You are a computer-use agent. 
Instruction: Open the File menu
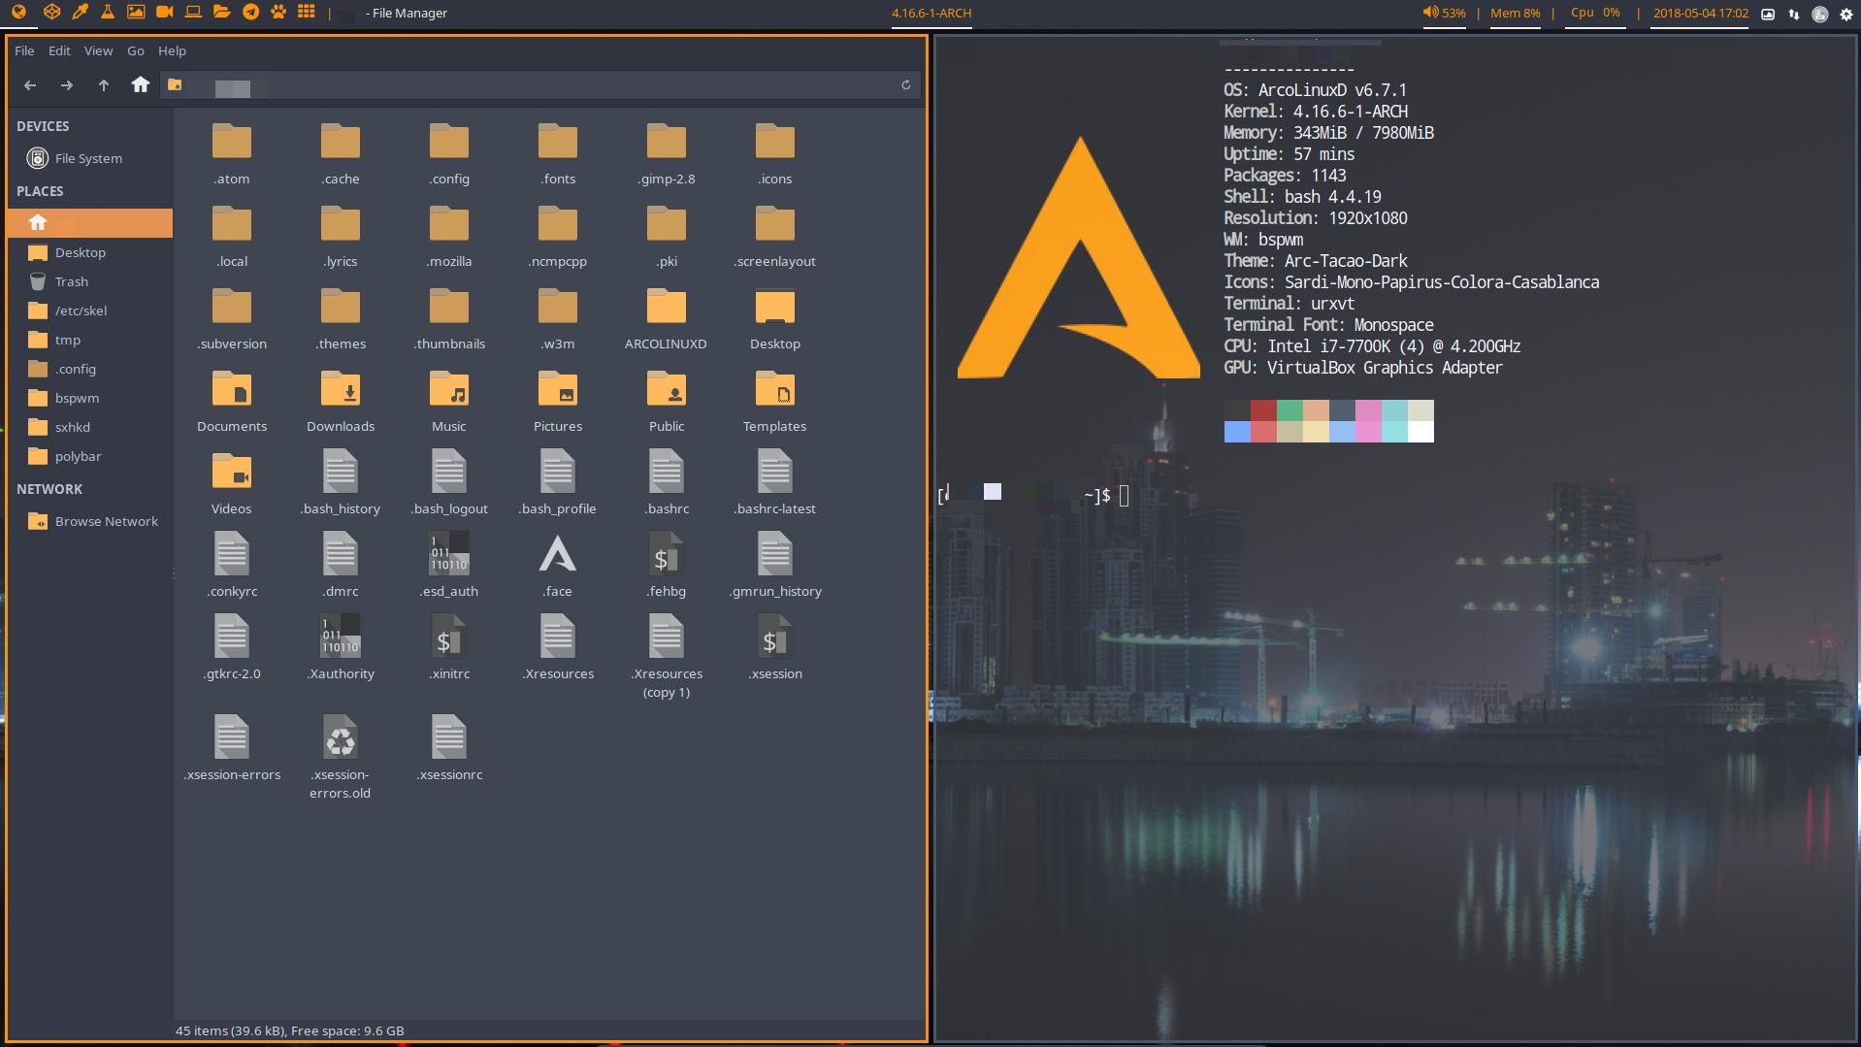click(x=24, y=50)
